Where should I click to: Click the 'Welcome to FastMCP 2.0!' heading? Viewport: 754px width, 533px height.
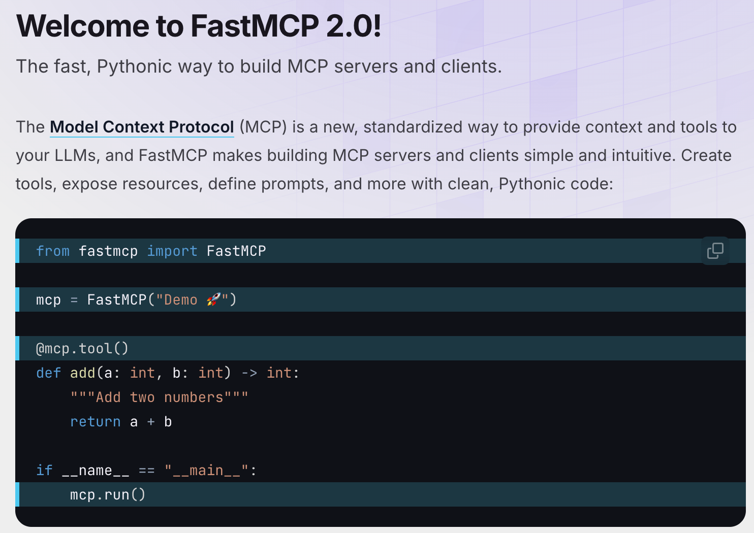coord(199,26)
